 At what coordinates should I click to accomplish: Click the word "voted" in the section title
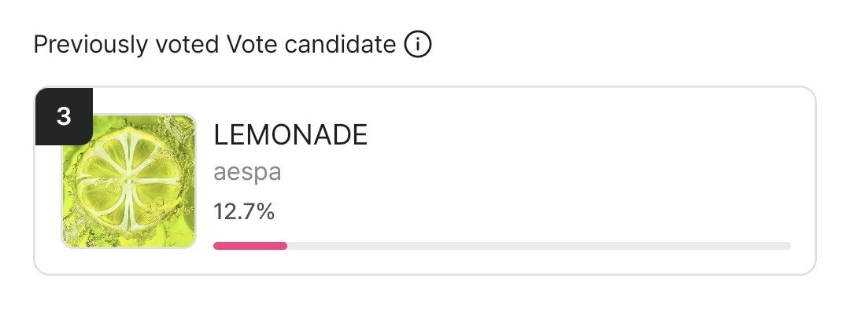pyautogui.click(x=187, y=44)
